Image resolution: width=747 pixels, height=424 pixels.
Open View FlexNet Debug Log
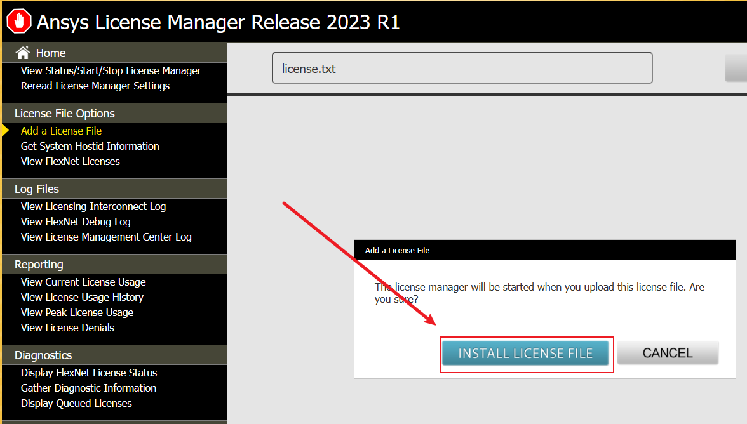pyautogui.click(x=75, y=222)
